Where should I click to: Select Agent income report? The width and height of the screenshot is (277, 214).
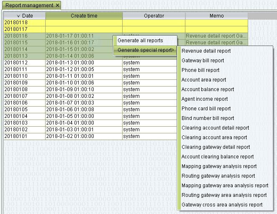click(205, 99)
